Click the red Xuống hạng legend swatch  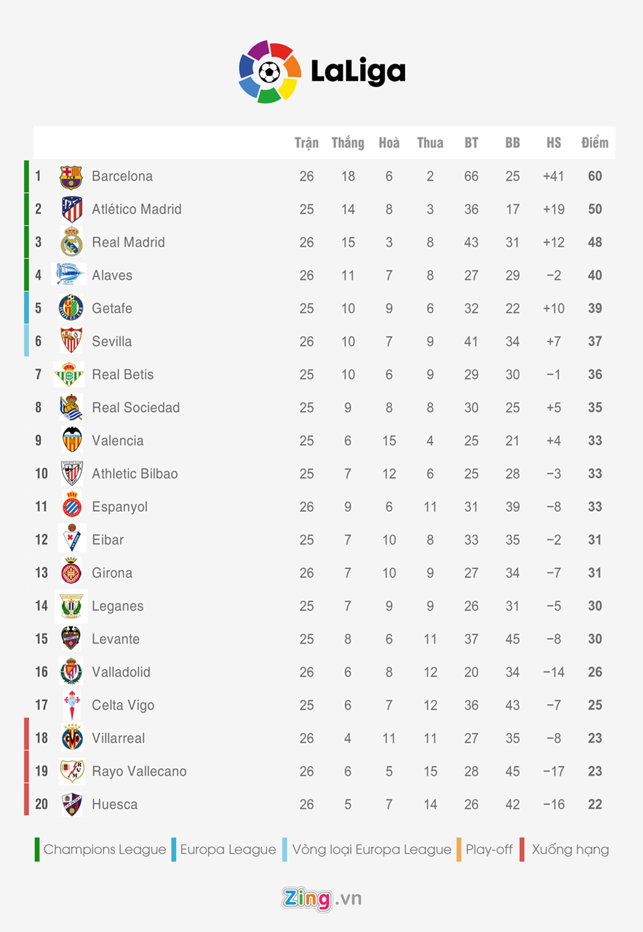tap(522, 849)
